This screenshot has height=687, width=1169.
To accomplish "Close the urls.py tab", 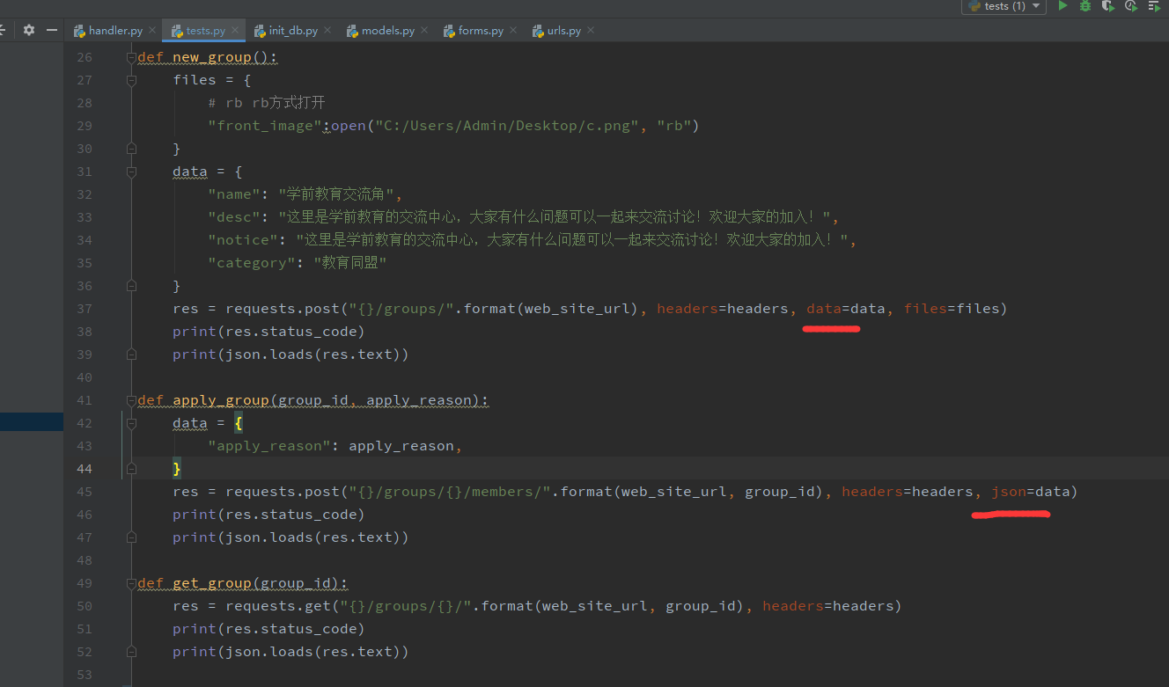I will [x=591, y=30].
